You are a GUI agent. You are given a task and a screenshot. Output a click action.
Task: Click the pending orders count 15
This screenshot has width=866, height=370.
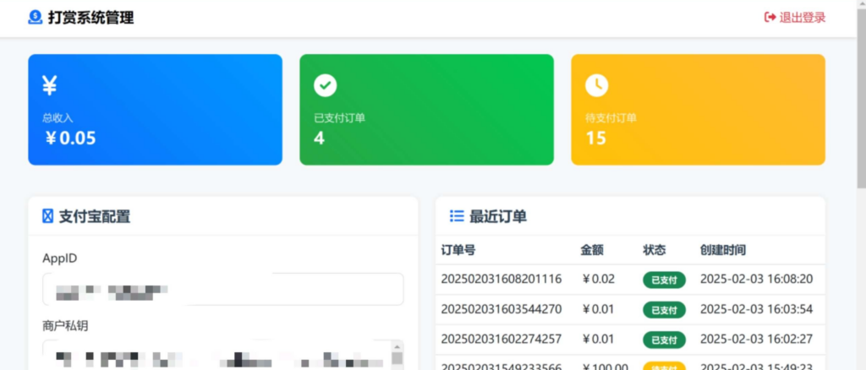click(595, 139)
